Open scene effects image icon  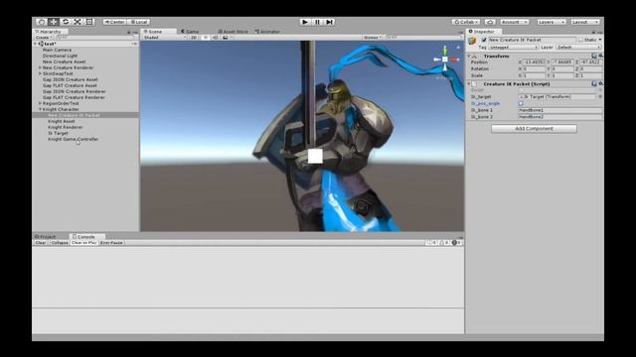pos(226,38)
